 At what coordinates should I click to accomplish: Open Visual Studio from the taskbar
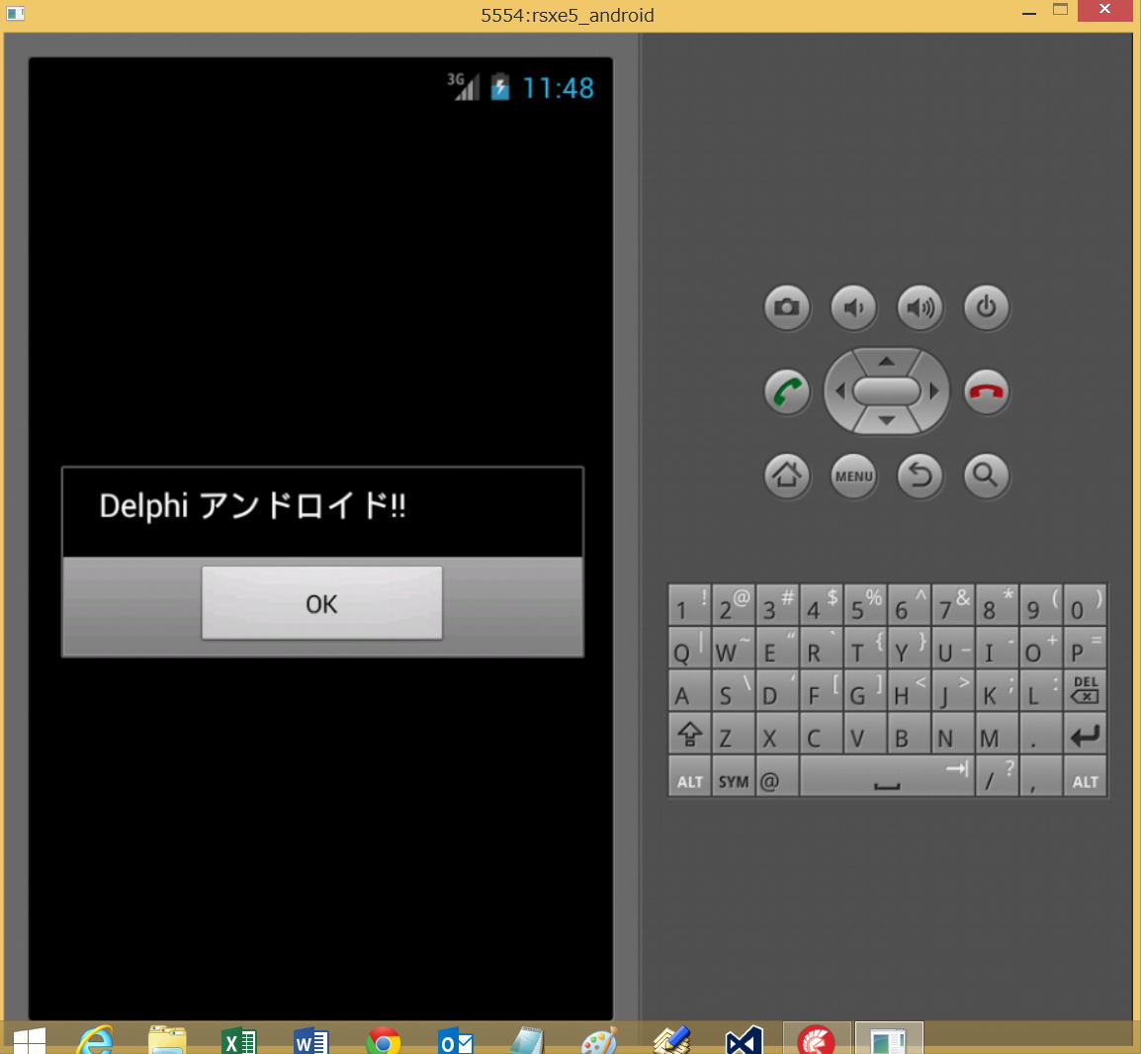tap(744, 1041)
